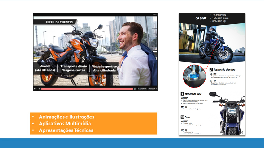Click the circular suspension close-up image
264x148 pixels.
point(194,76)
